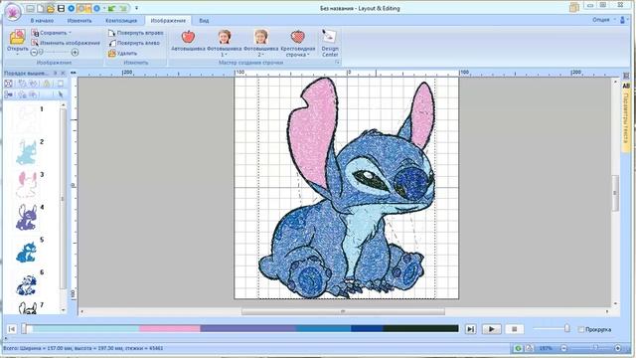Viewport: 636px width, 358px height.
Task: Click the canvas horizontal scrollbar thumb
Action: coord(343,311)
